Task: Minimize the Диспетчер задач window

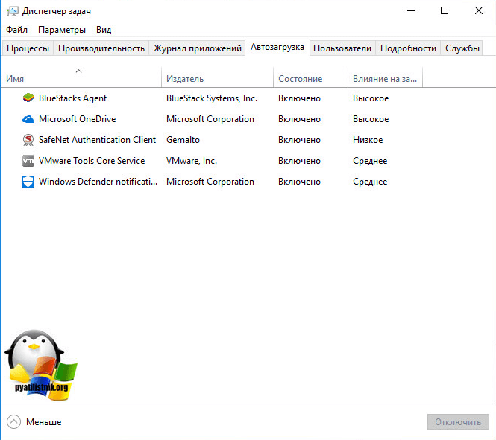Action: coord(410,10)
